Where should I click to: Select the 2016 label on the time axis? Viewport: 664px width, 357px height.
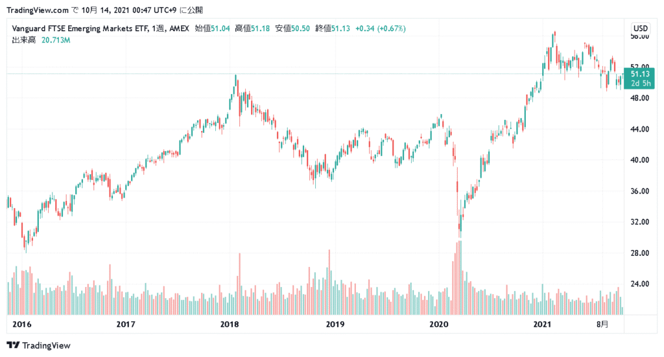tap(22, 324)
